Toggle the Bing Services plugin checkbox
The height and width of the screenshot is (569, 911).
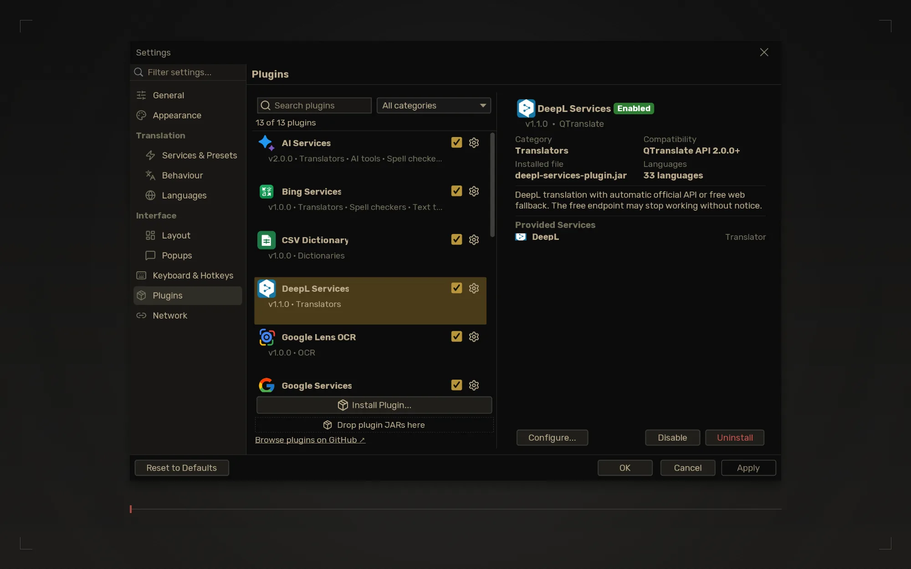click(x=456, y=191)
